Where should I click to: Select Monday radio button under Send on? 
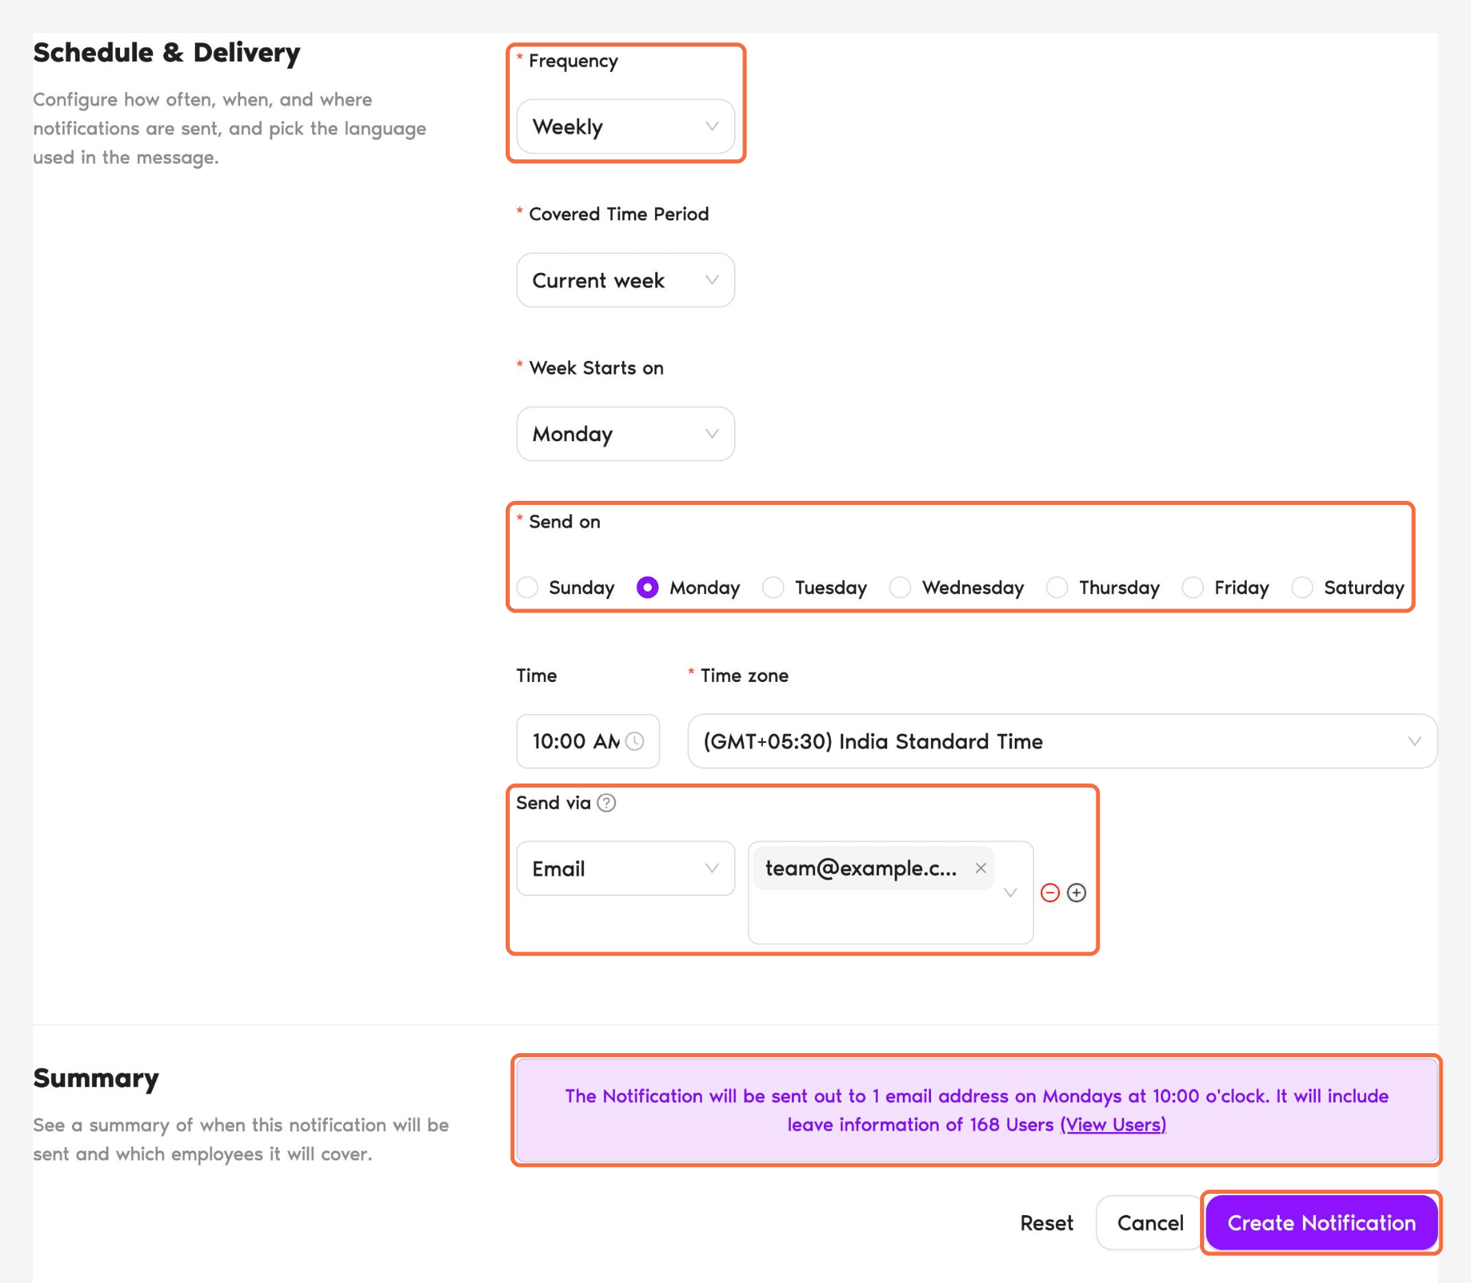point(648,588)
